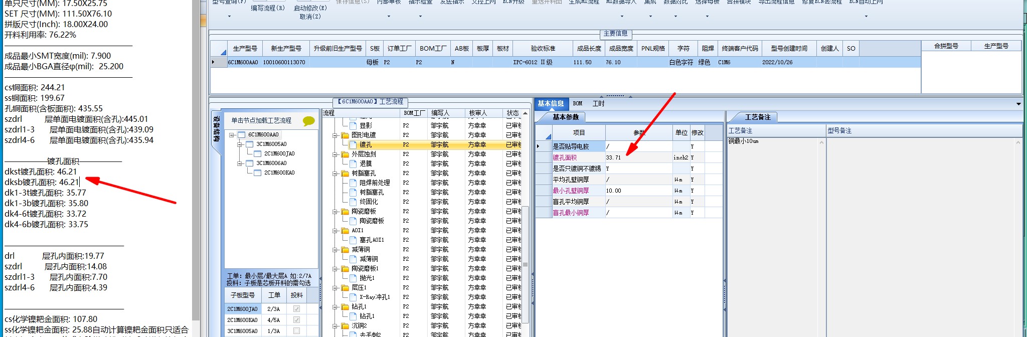Open the dropdown arrow under 内部审核
1027x337 pixels.
click(x=389, y=16)
